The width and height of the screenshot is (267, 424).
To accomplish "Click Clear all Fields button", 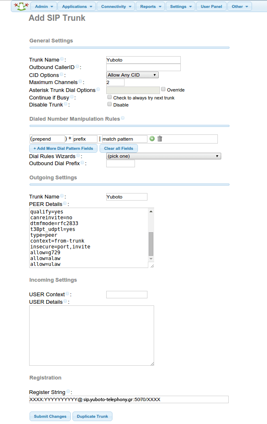I will [x=119, y=149].
